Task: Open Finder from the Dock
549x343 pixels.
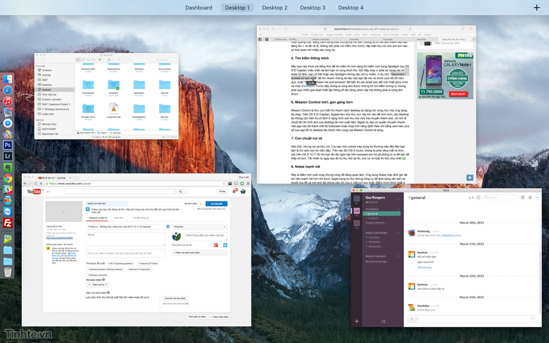Action: (x=7, y=79)
